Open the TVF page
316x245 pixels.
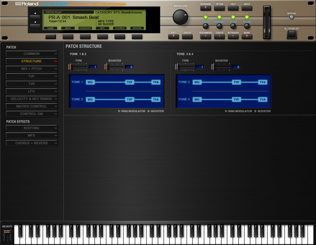pyautogui.click(x=32, y=76)
